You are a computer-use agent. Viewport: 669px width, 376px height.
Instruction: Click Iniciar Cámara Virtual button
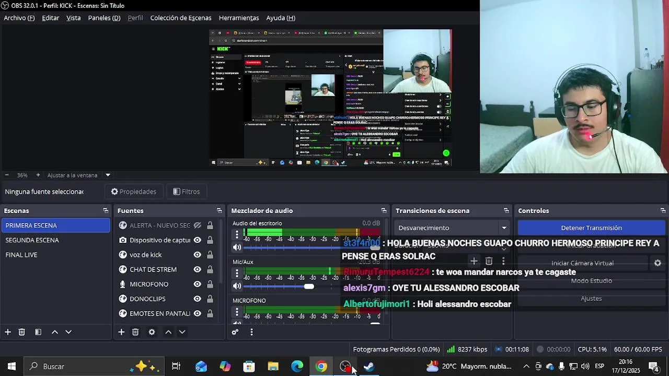(x=582, y=263)
